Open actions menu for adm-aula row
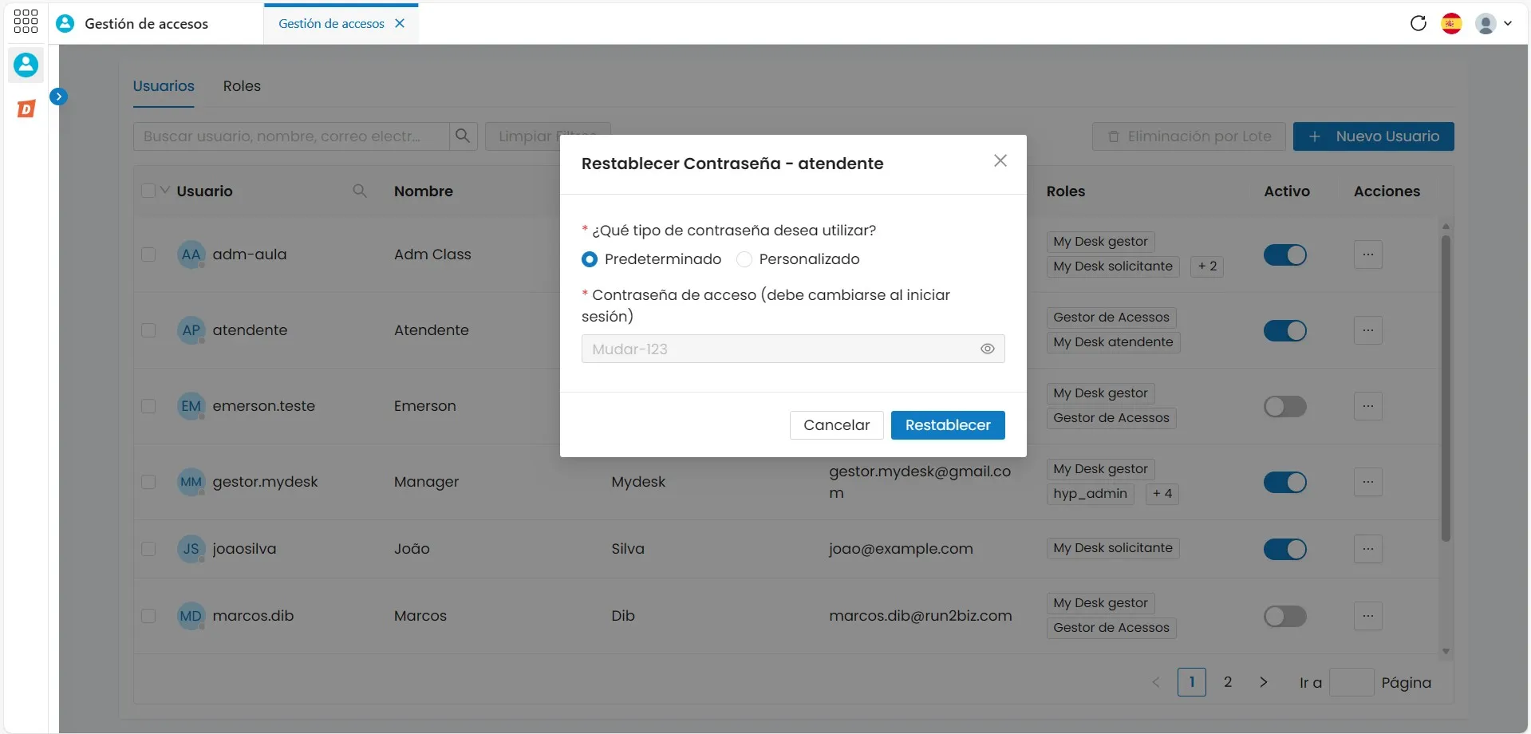The height and width of the screenshot is (734, 1531). pos(1367,255)
